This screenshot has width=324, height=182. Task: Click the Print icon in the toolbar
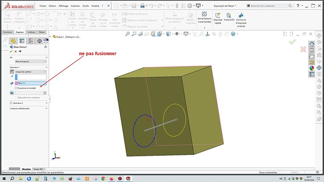click(142, 6)
